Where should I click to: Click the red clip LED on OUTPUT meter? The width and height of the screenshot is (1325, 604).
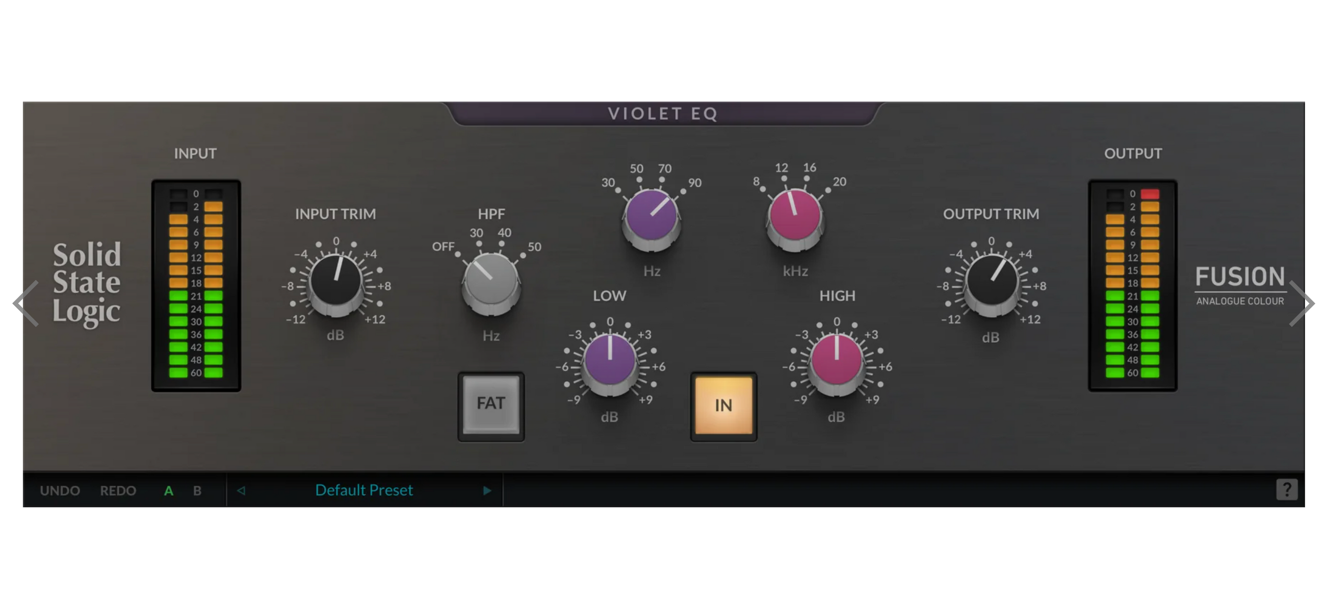(x=1150, y=194)
